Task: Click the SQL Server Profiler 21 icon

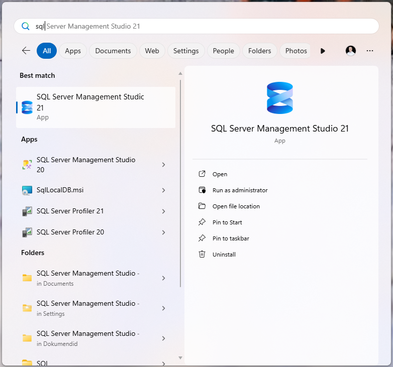Action: (27, 211)
